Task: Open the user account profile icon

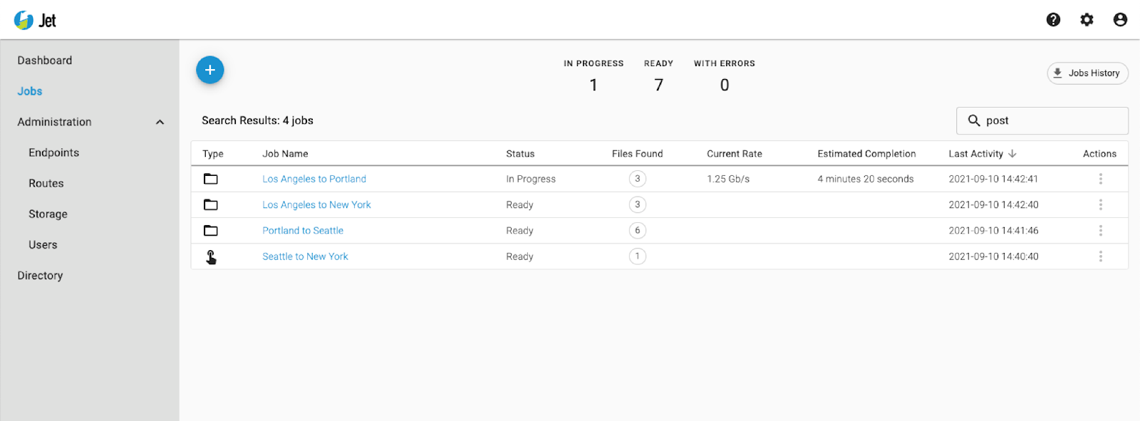Action: (x=1120, y=20)
